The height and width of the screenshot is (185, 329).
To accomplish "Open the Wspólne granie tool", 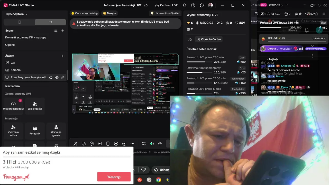I will coord(56,131).
